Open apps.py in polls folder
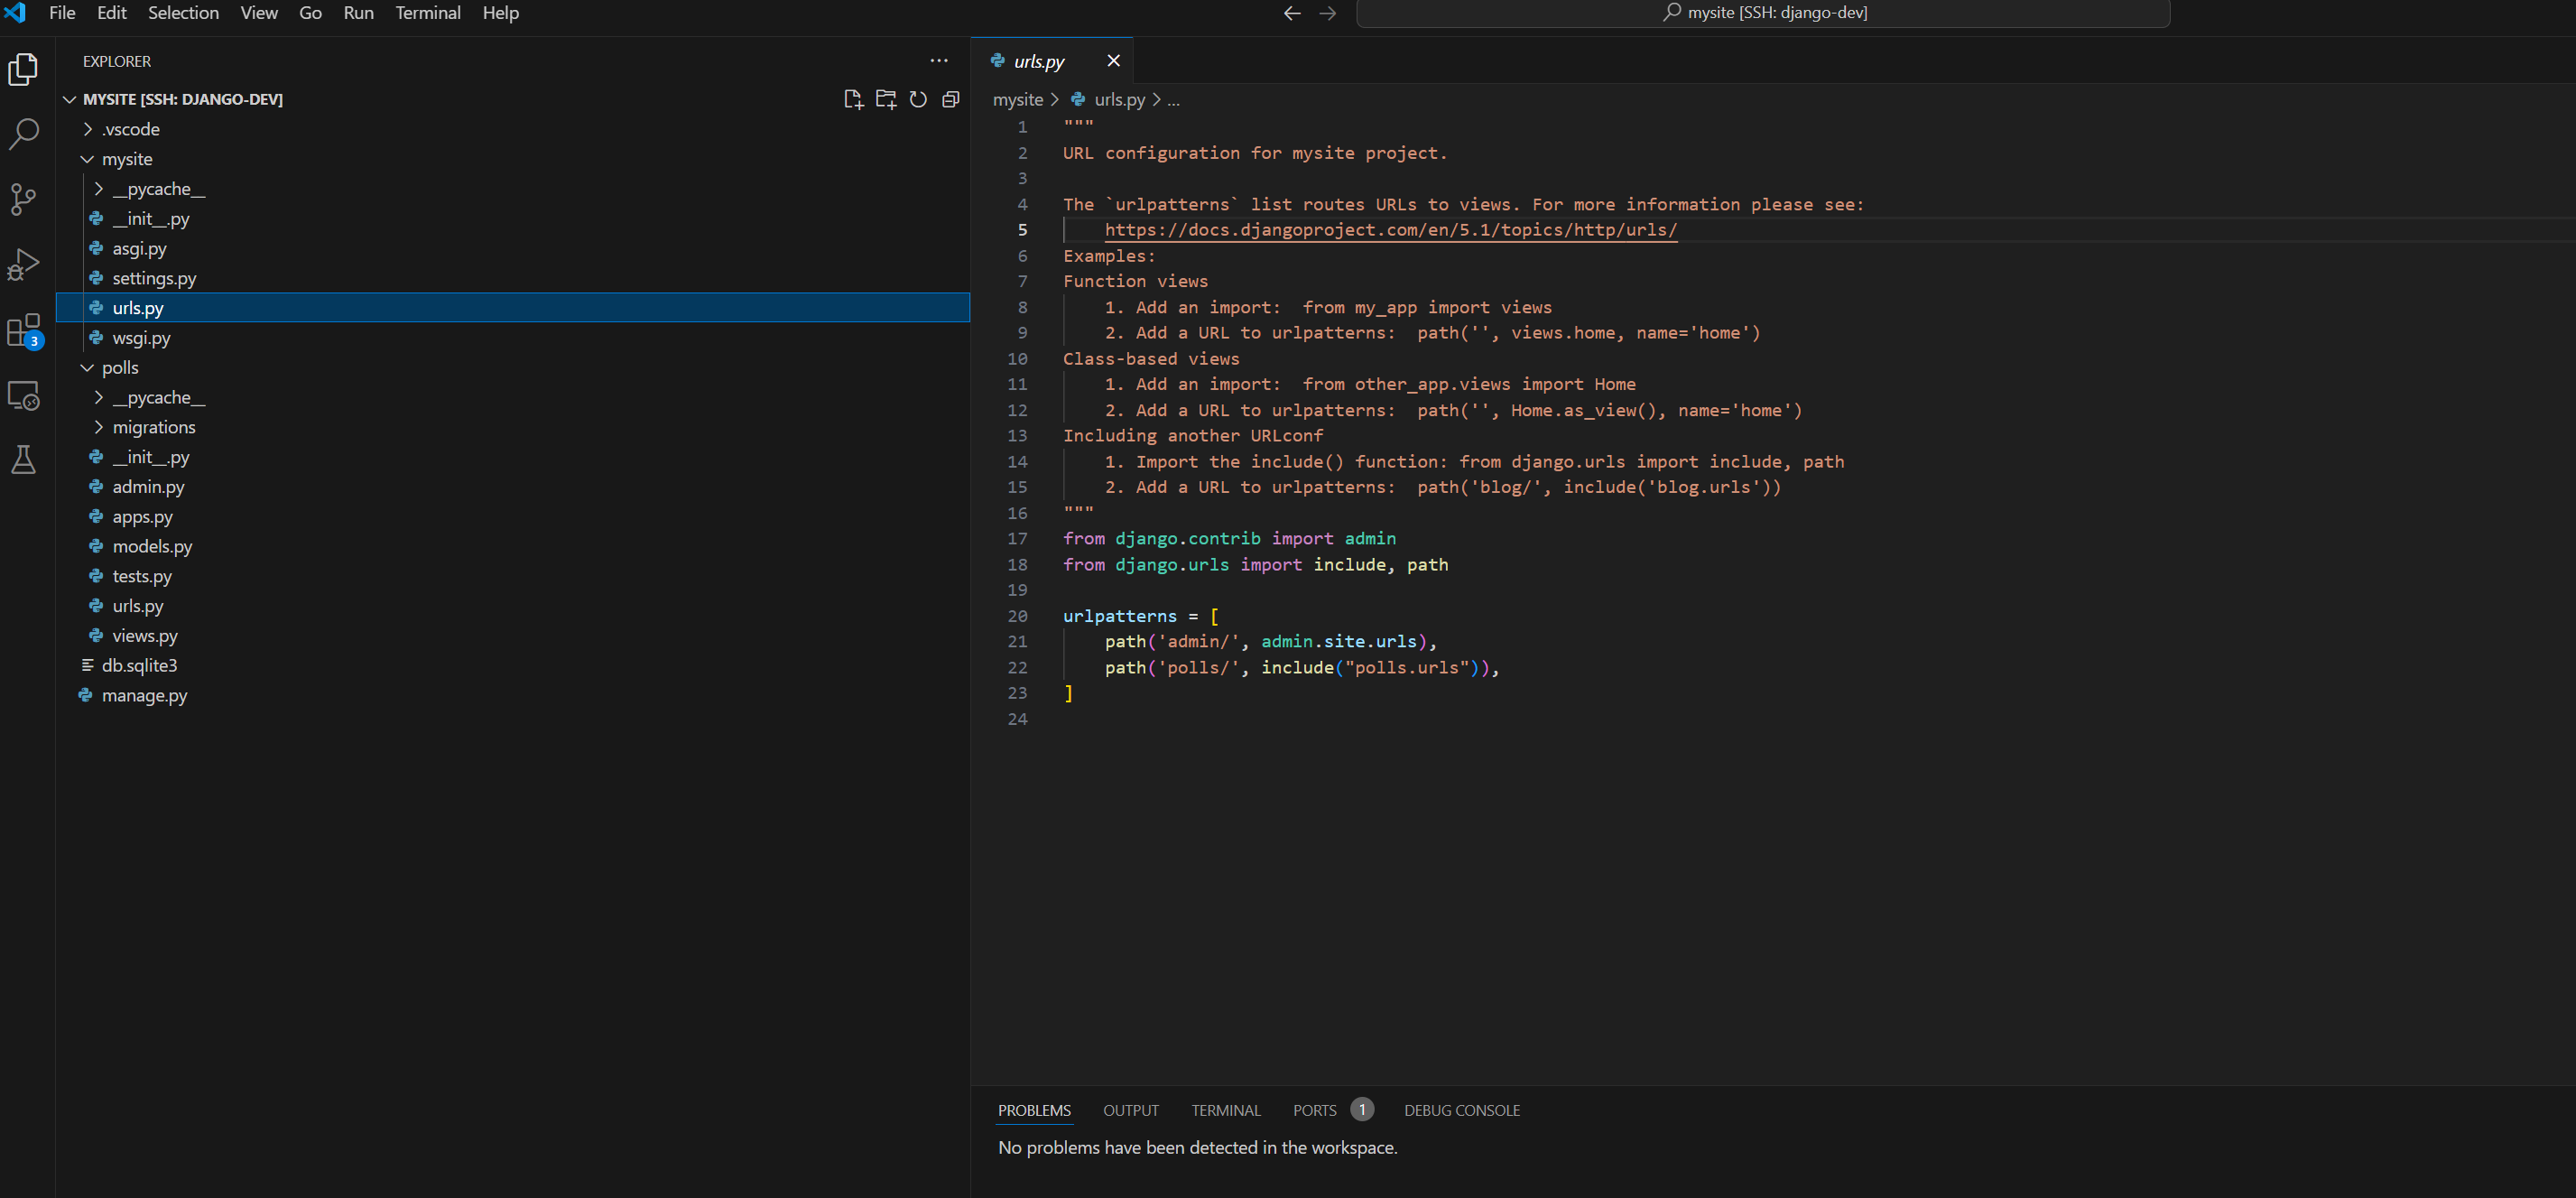The width and height of the screenshot is (2576, 1198). (x=513, y=516)
